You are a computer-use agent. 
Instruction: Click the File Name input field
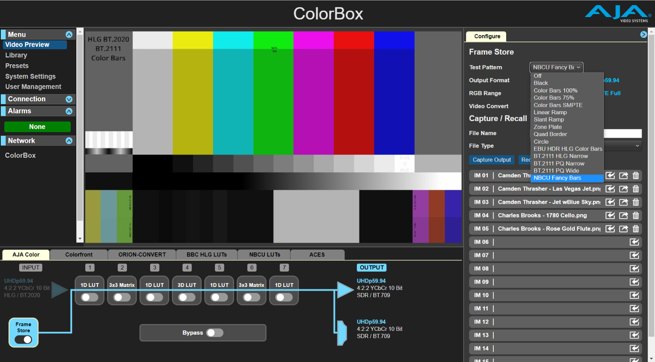pos(623,133)
